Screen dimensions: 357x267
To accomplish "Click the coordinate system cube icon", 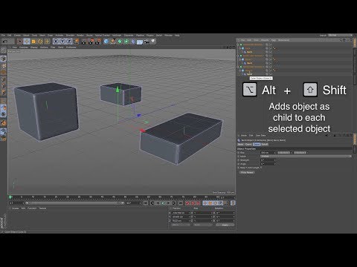I will pyautogui.click(x=76, y=42).
